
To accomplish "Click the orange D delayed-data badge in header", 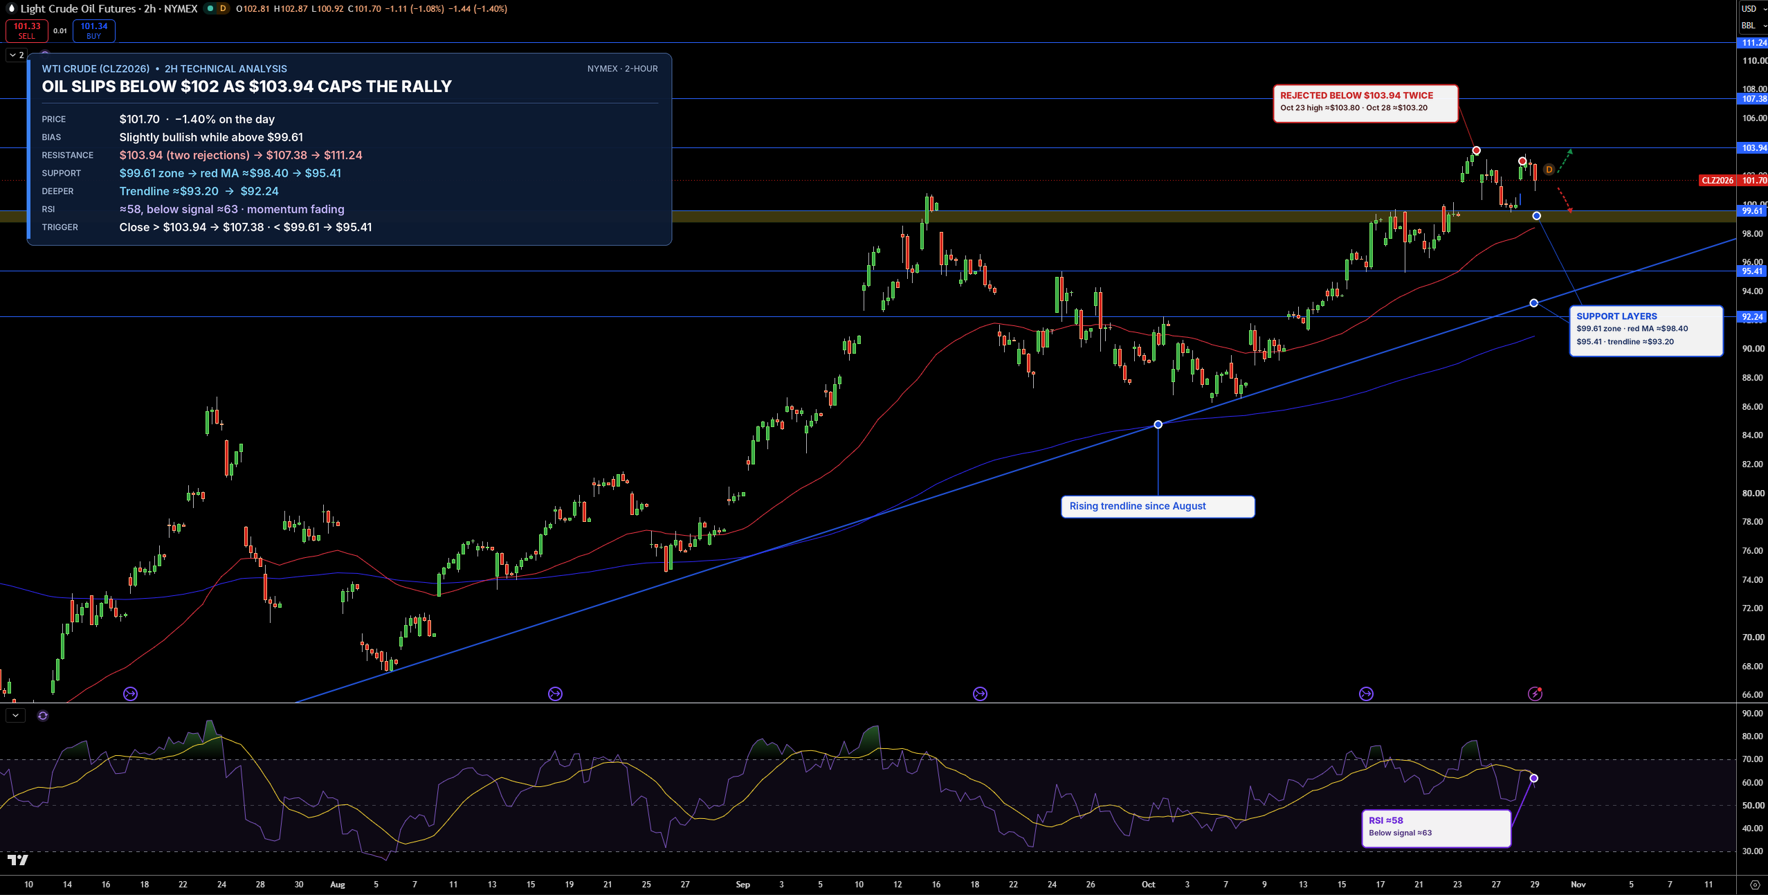I will (x=223, y=9).
